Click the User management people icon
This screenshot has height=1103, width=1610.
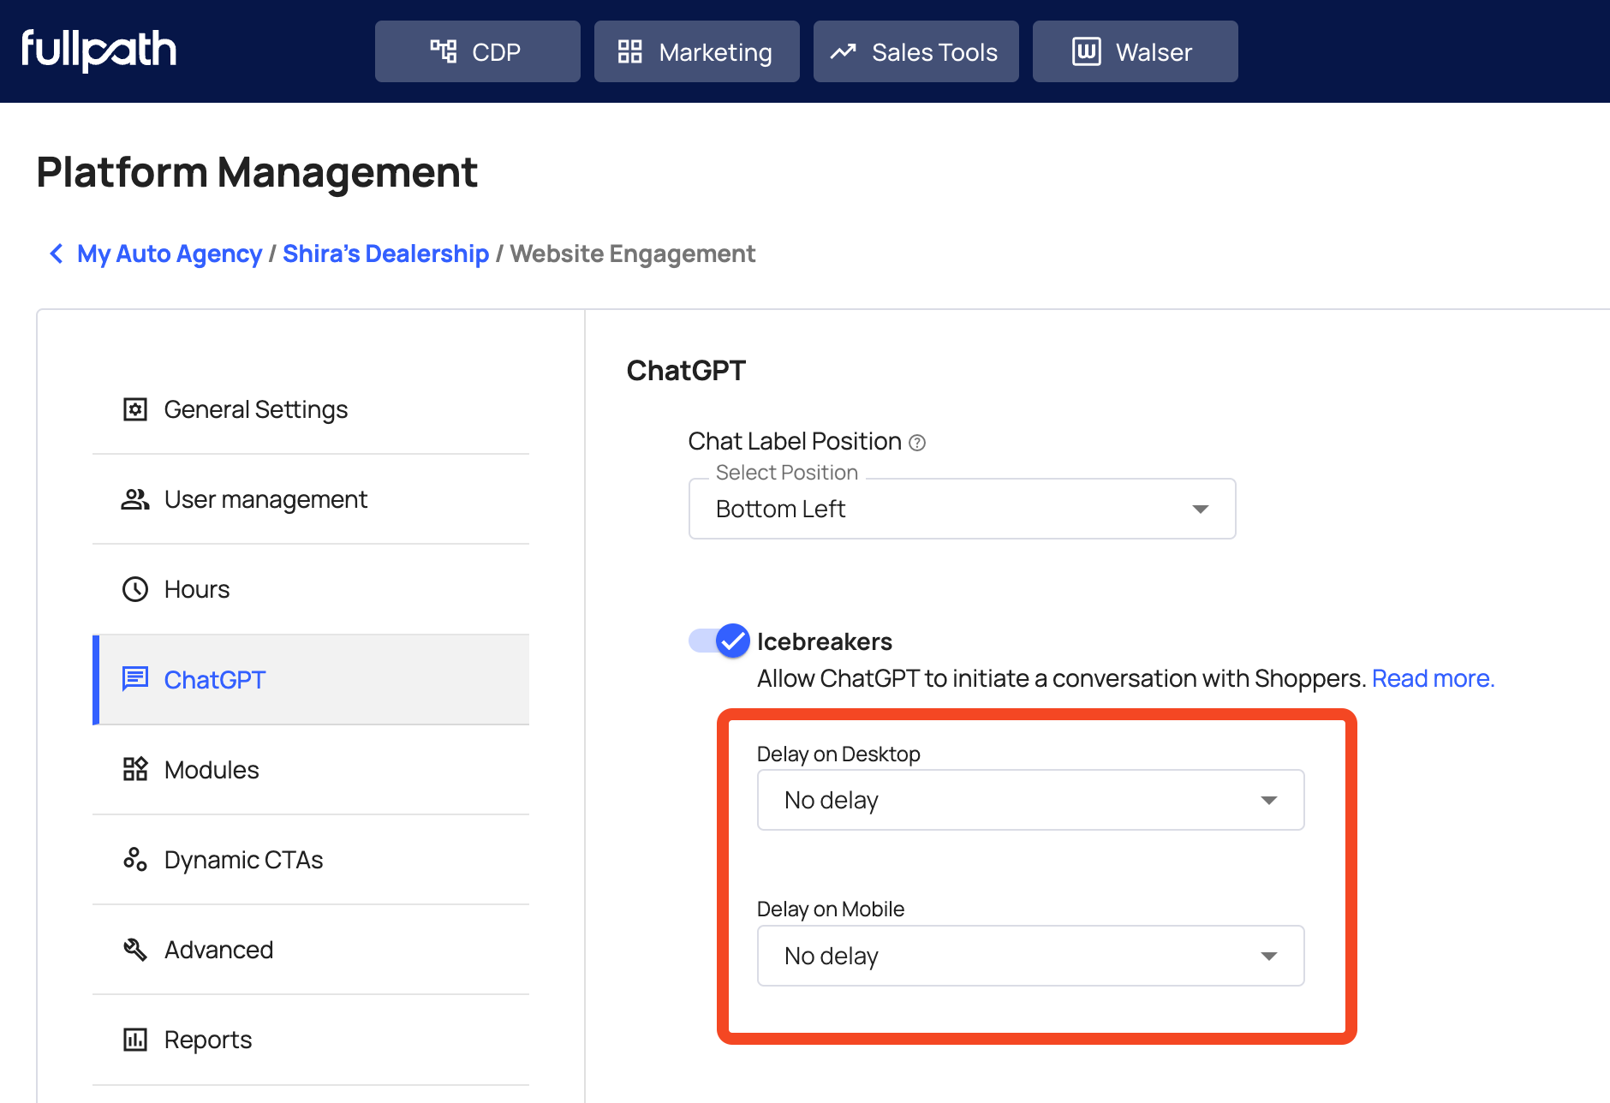click(x=135, y=499)
